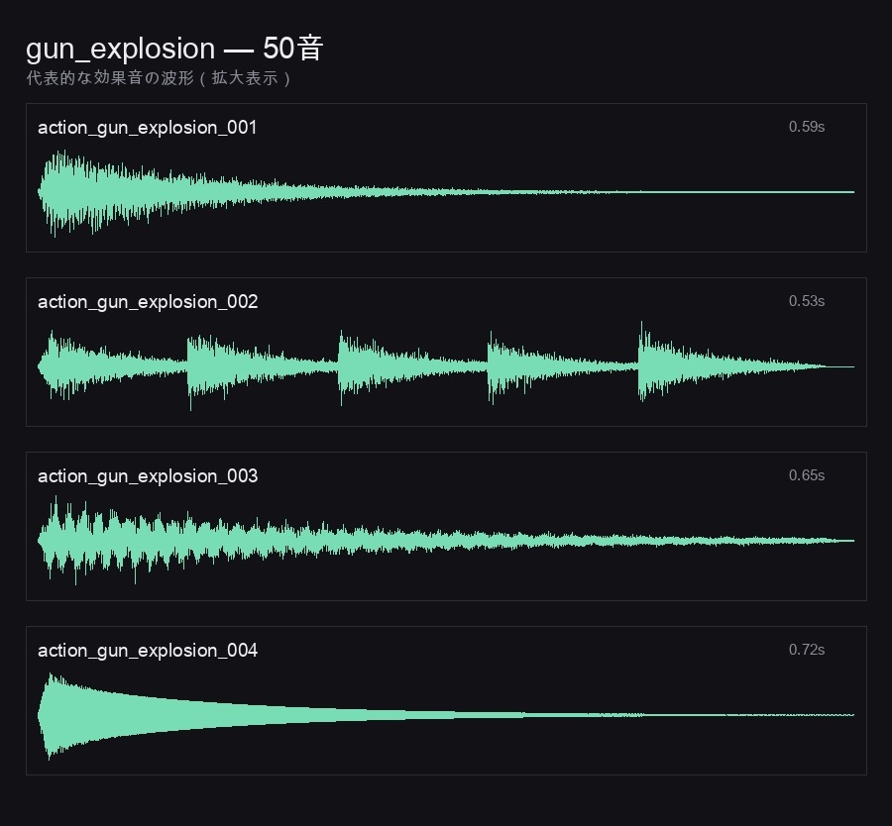
Task: Click the action_gun_explosion_002 waveform
Action: (446, 366)
